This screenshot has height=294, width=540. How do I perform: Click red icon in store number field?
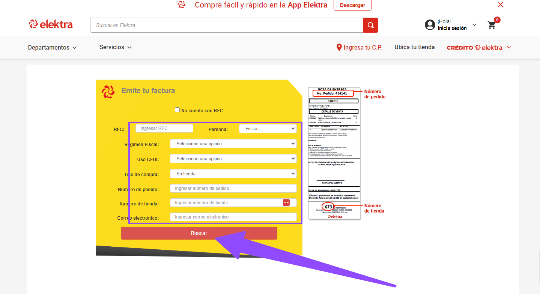click(x=286, y=203)
